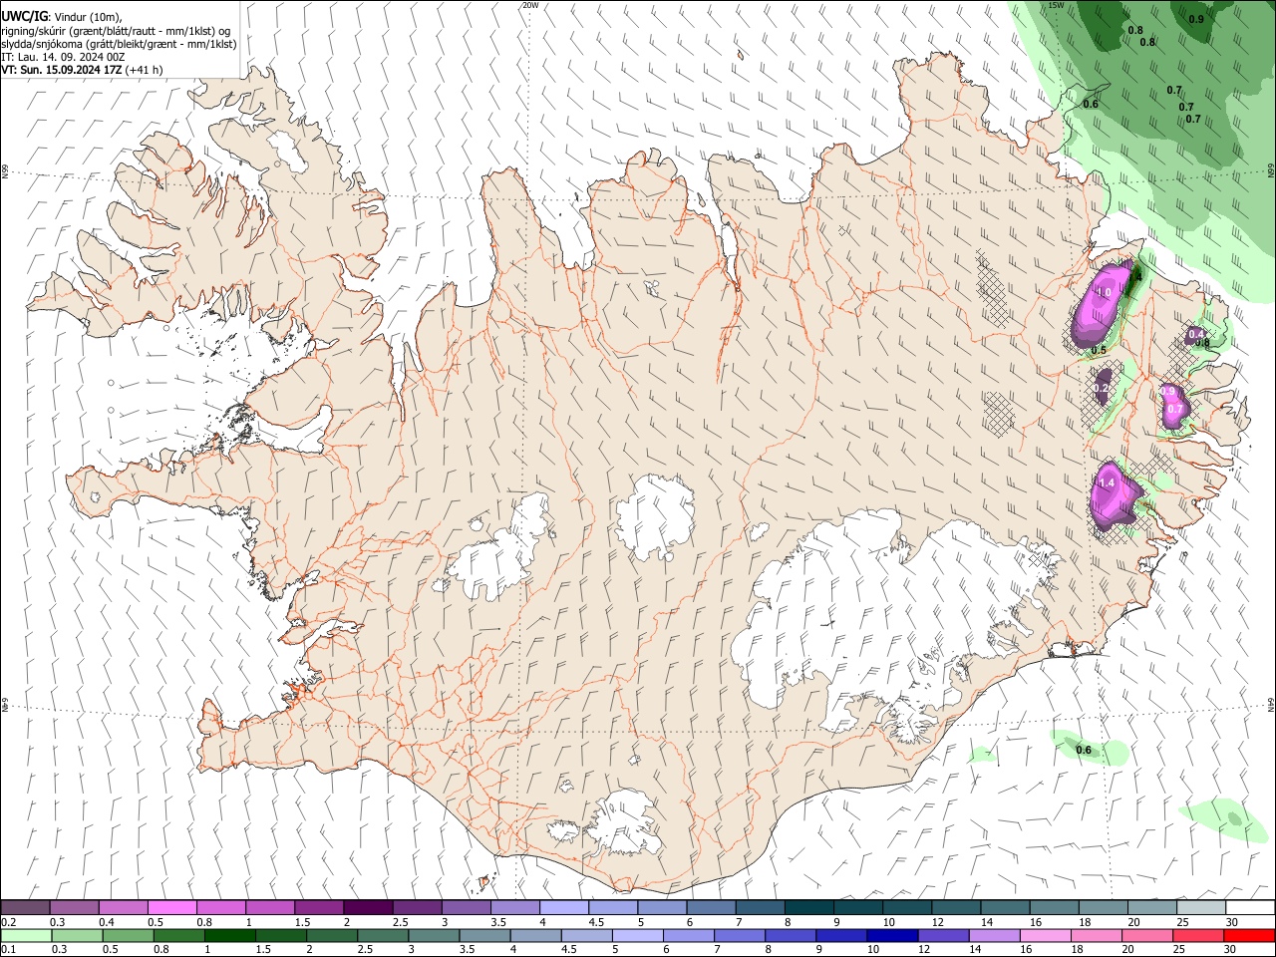
Task: Click the '0.6' rain value off the south coast
Action: (1084, 750)
